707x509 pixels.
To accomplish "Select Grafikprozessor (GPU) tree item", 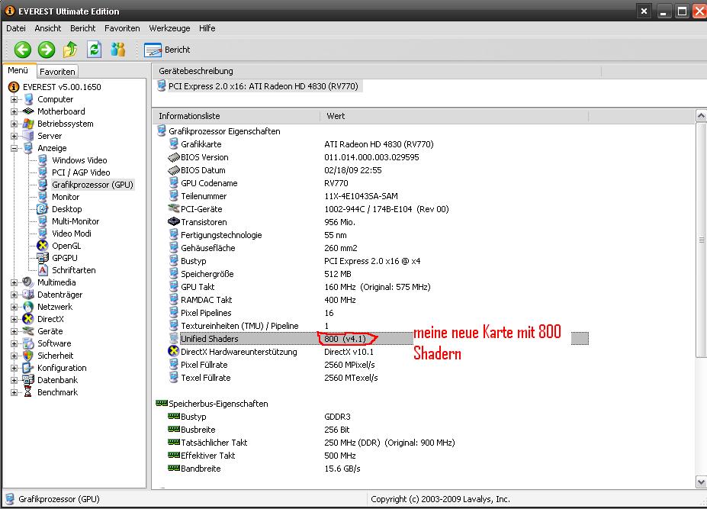I will tap(92, 185).
